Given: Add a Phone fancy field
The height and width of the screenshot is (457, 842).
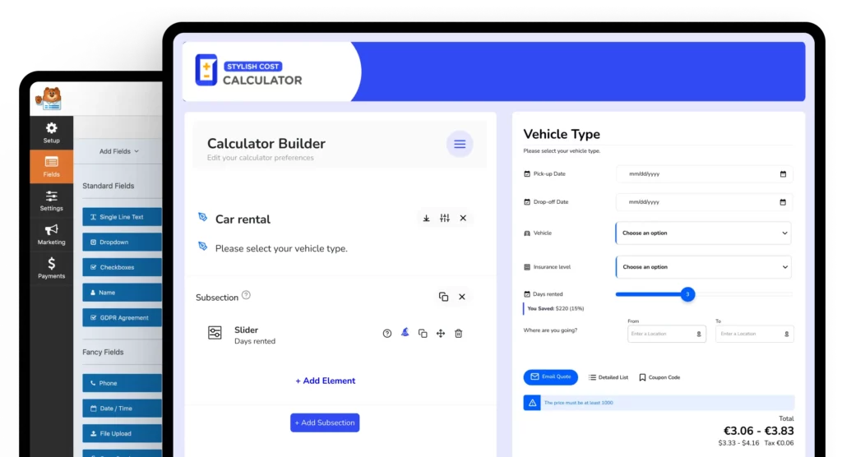Looking at the screenshot, I should coord(122,383).
